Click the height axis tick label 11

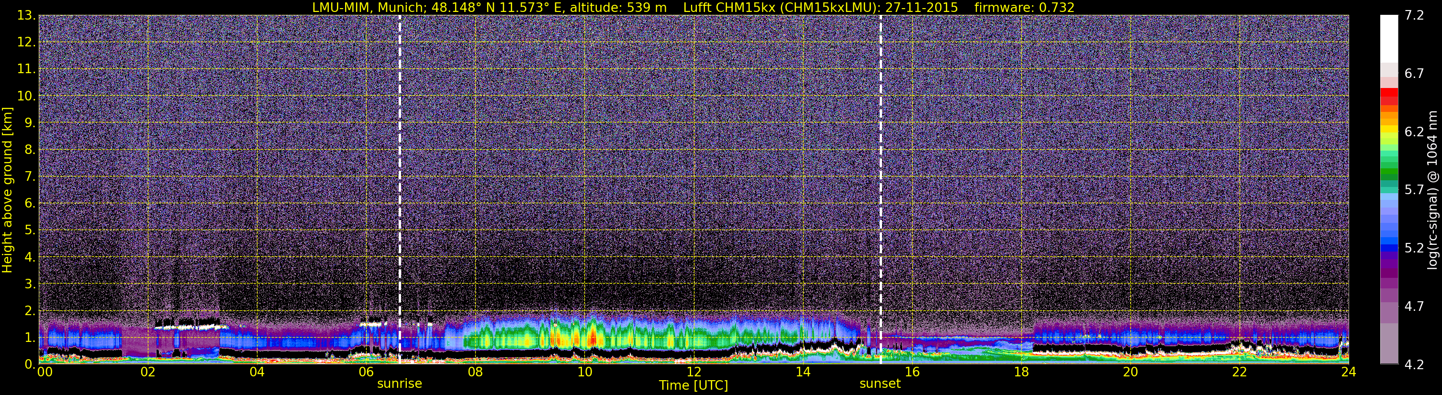point(26,69)
